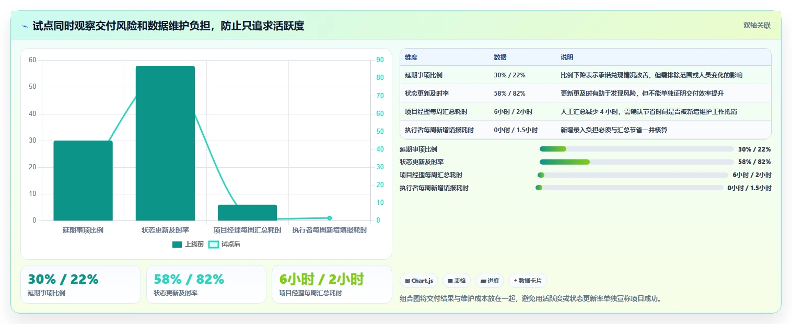Click explanation 更新更及时有助于发现风险
The width and height of the screenshot is (792, 324).
pyautogui.click(x=642, y=94)
